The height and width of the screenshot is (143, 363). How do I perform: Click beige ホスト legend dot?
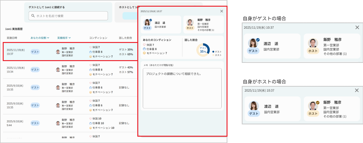(x=213, y=55)
